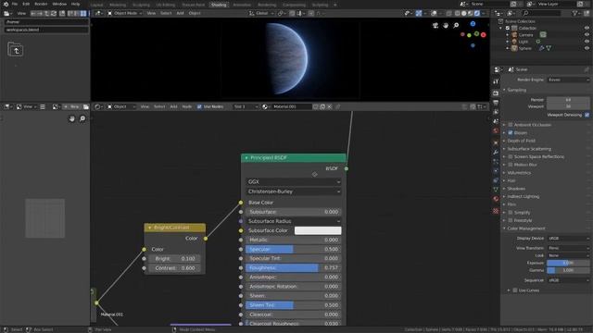Open the Display Device dropdown
This screenshot has height=333, width=593.
(568, 239)
